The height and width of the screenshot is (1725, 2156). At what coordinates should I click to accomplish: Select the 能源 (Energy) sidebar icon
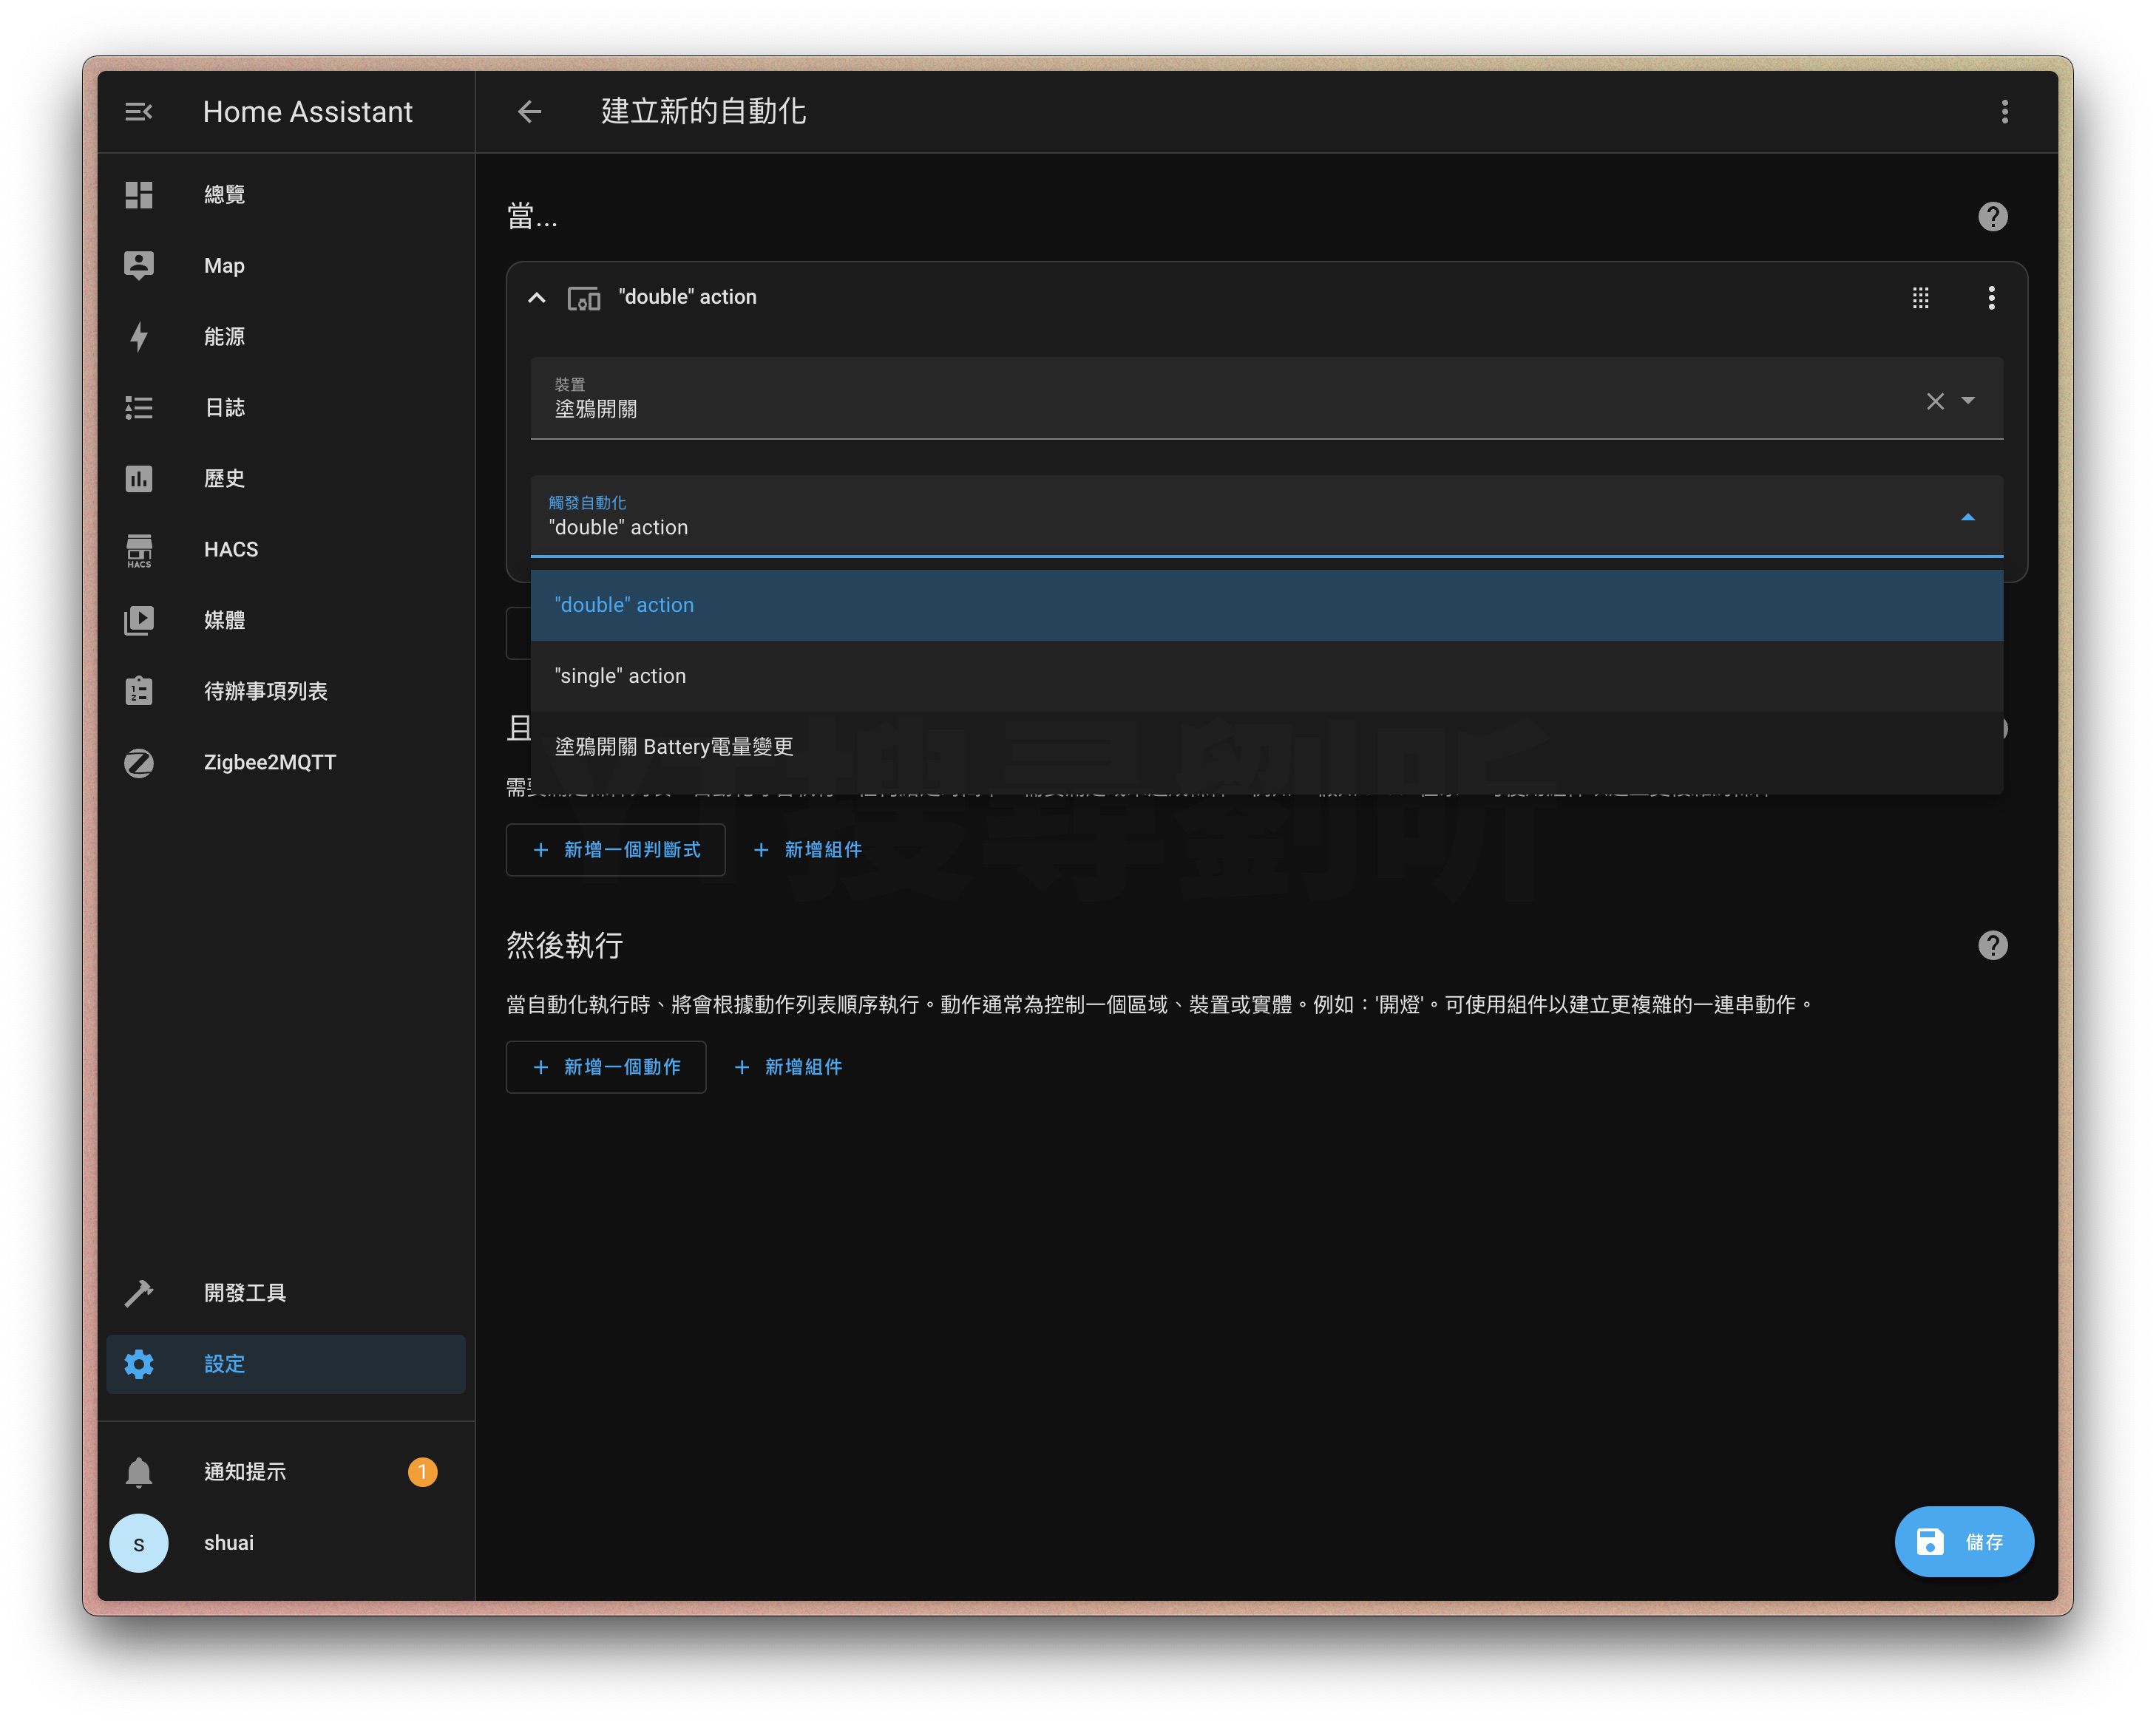[x=139, y=336]
